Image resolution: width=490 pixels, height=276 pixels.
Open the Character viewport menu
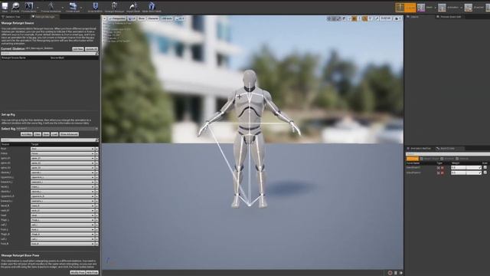153,18
